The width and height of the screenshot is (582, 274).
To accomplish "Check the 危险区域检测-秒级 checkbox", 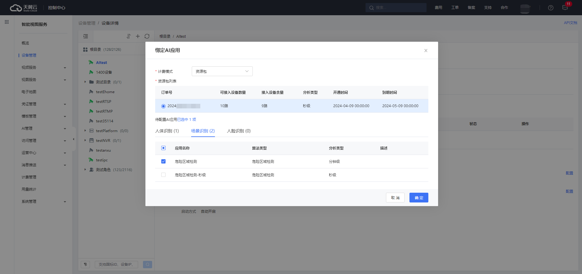I will [163, 175].
